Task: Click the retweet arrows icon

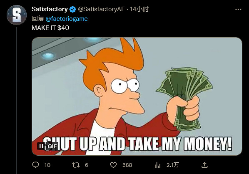Action: coord(76,165)
